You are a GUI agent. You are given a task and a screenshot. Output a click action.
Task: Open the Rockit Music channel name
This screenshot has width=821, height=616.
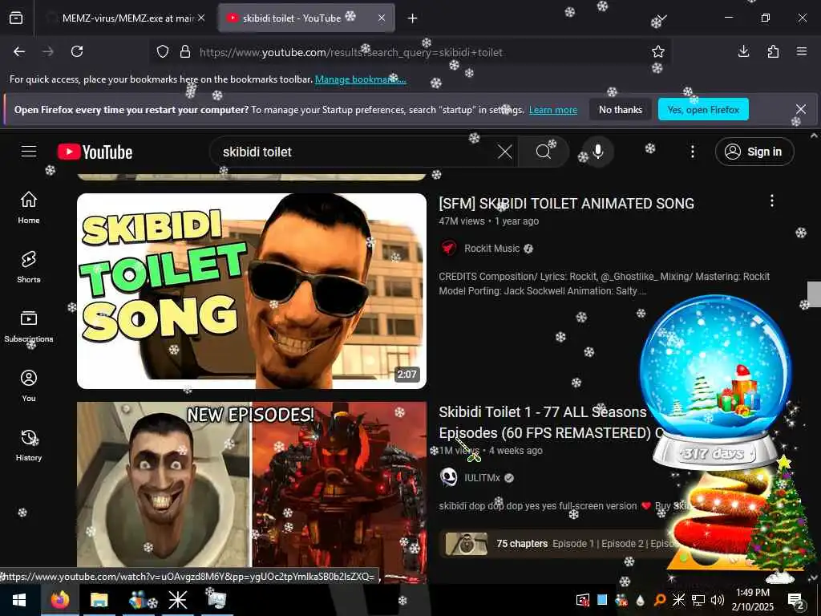491,249
